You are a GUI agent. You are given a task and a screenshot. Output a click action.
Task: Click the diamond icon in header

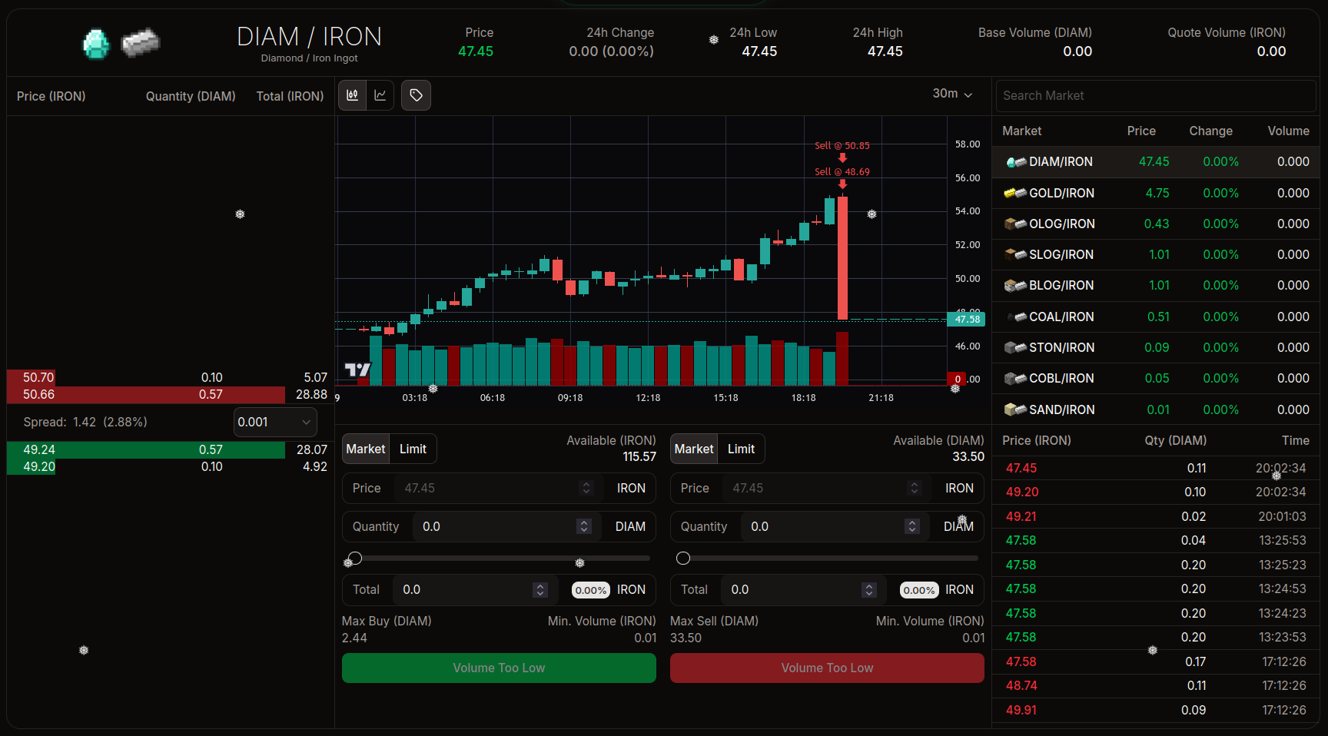click(96, 44)
